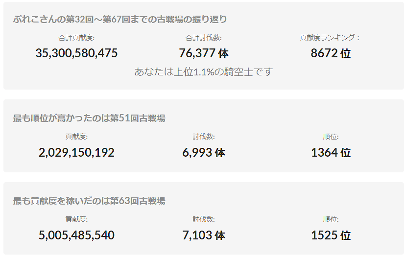Select the 合計貢献度 label
The image size is (406, 258).
pos(76,38)
